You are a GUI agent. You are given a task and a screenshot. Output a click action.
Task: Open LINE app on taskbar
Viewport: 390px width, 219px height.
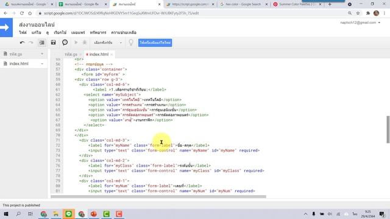[69, 214]
